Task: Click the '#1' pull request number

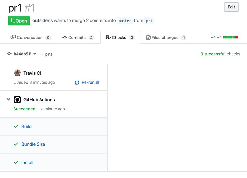Action: click(x=30, y=8)
